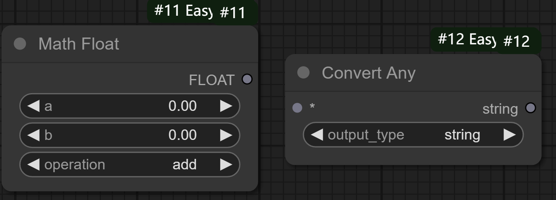Click the FLOAT output socket

click(247, 79)
